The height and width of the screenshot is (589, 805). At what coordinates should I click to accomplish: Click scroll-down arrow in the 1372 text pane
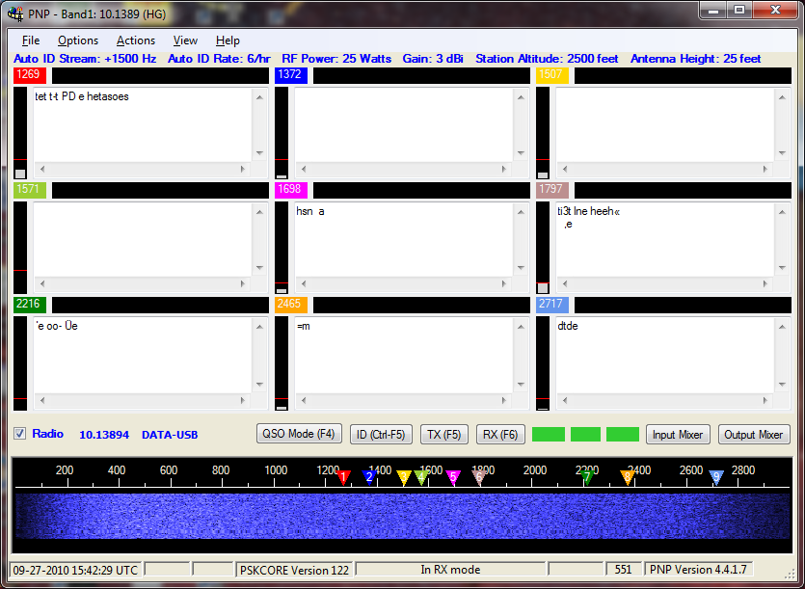coord(522,153)
